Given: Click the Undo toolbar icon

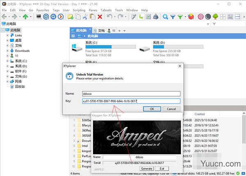Looking at the screenshot, I should click(109, 17).
